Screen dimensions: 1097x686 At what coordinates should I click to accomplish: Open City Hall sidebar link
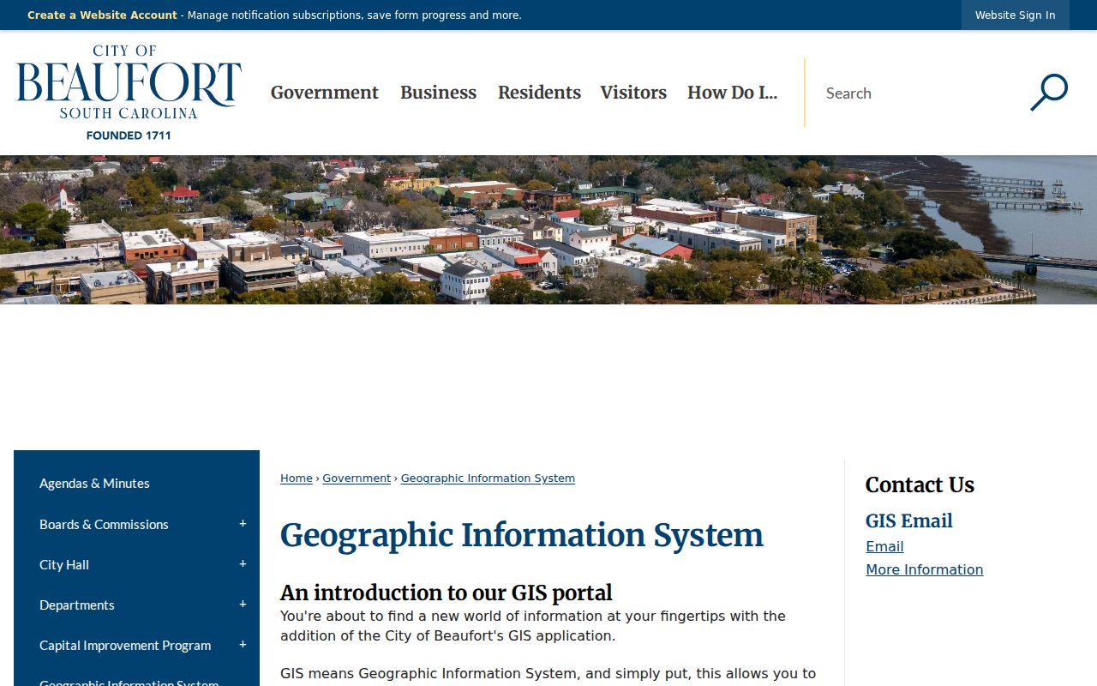pos(64,564)
